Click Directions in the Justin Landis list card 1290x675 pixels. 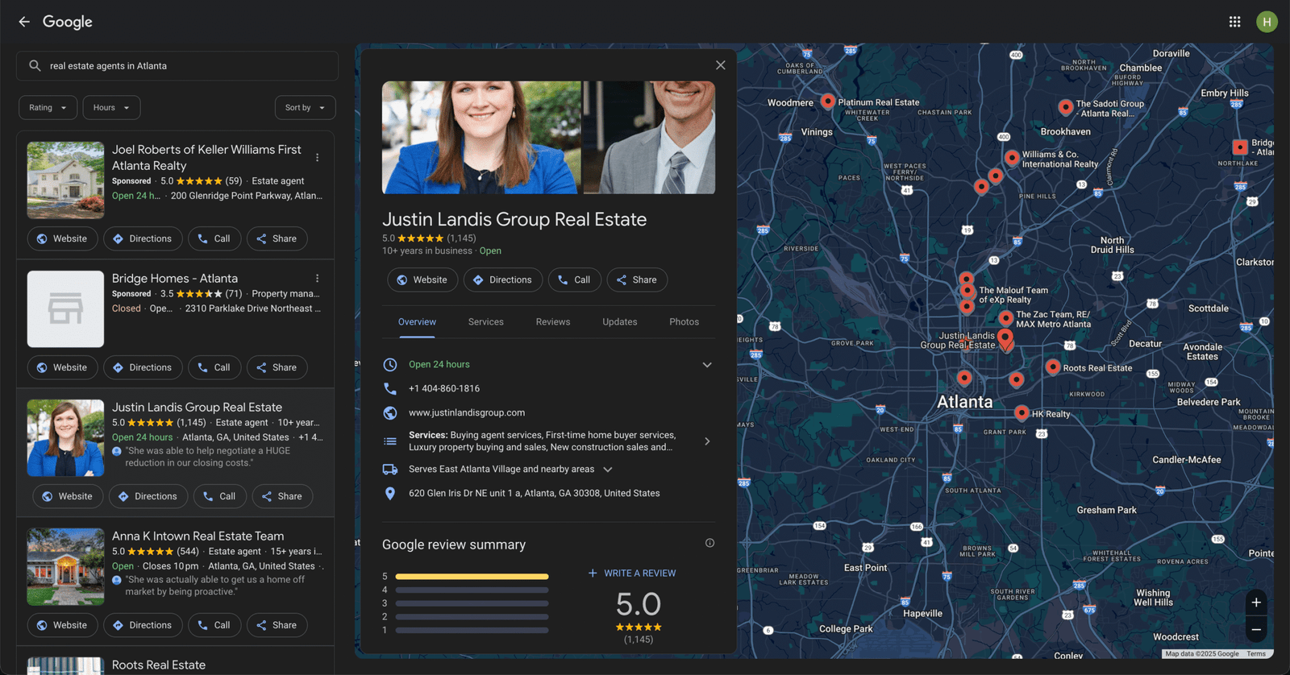[148, 497]
